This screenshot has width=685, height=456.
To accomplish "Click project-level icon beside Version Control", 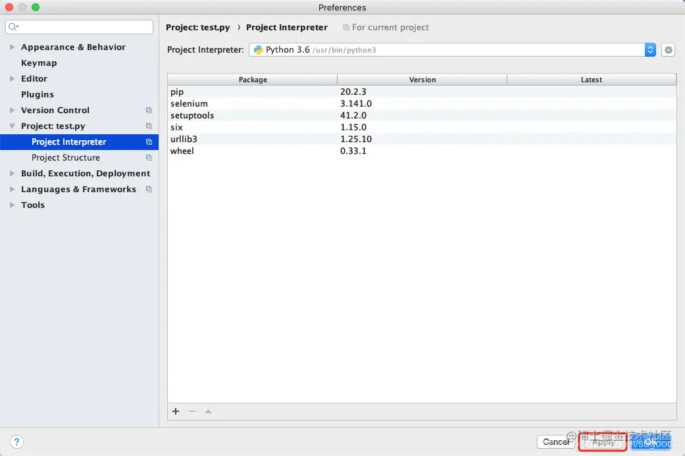I will click(149, 110).
